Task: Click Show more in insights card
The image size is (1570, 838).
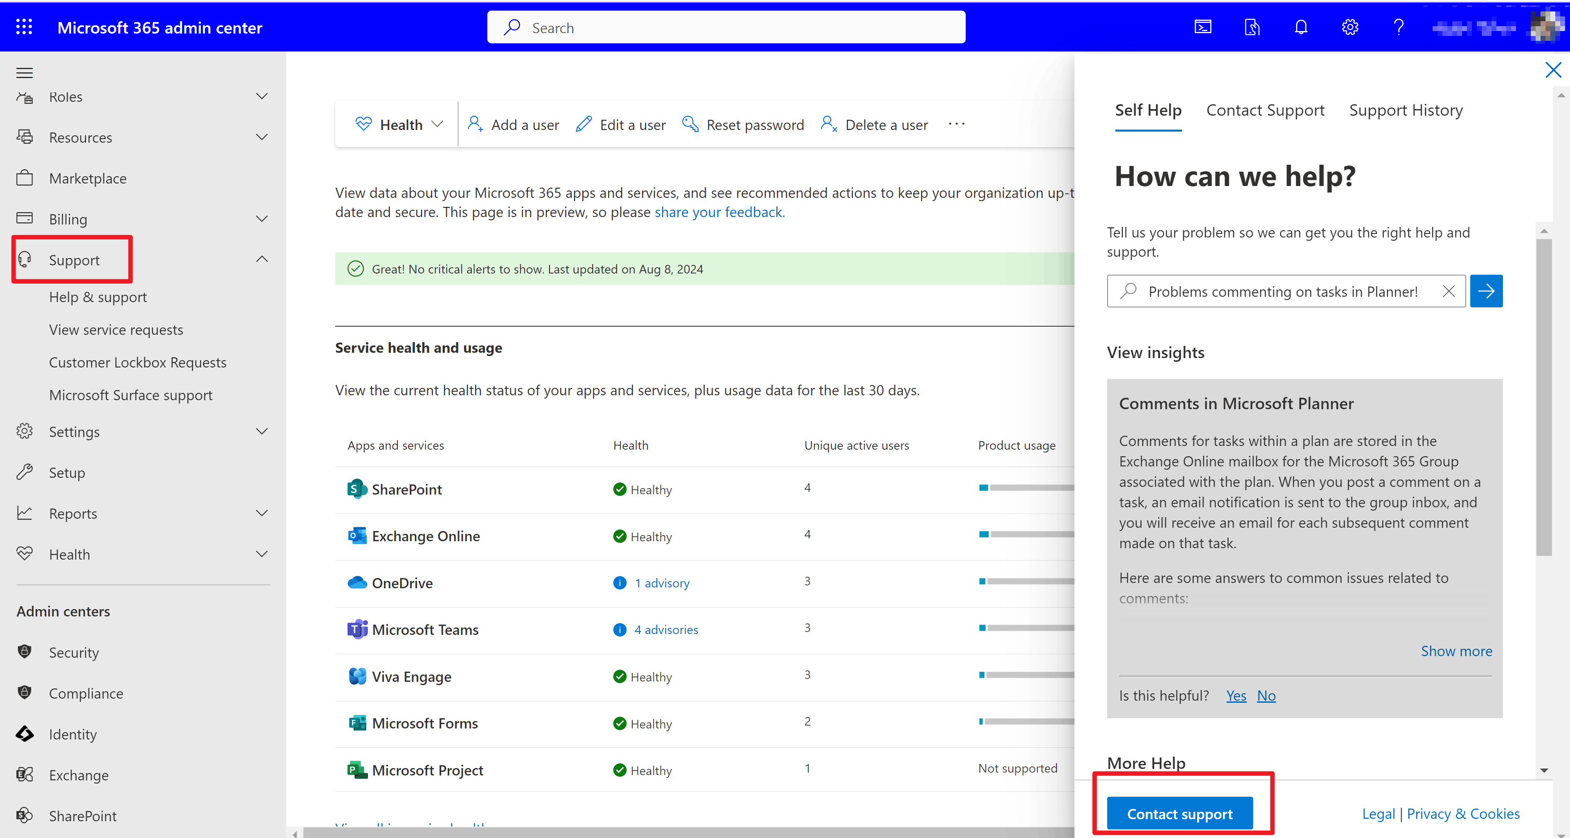Action: 1456,651
